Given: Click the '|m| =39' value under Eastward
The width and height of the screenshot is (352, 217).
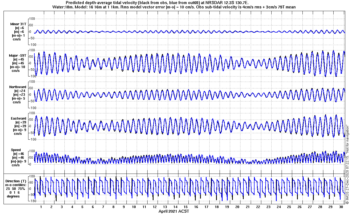Looking at the screenshot, I should click(x=20, y=126).
